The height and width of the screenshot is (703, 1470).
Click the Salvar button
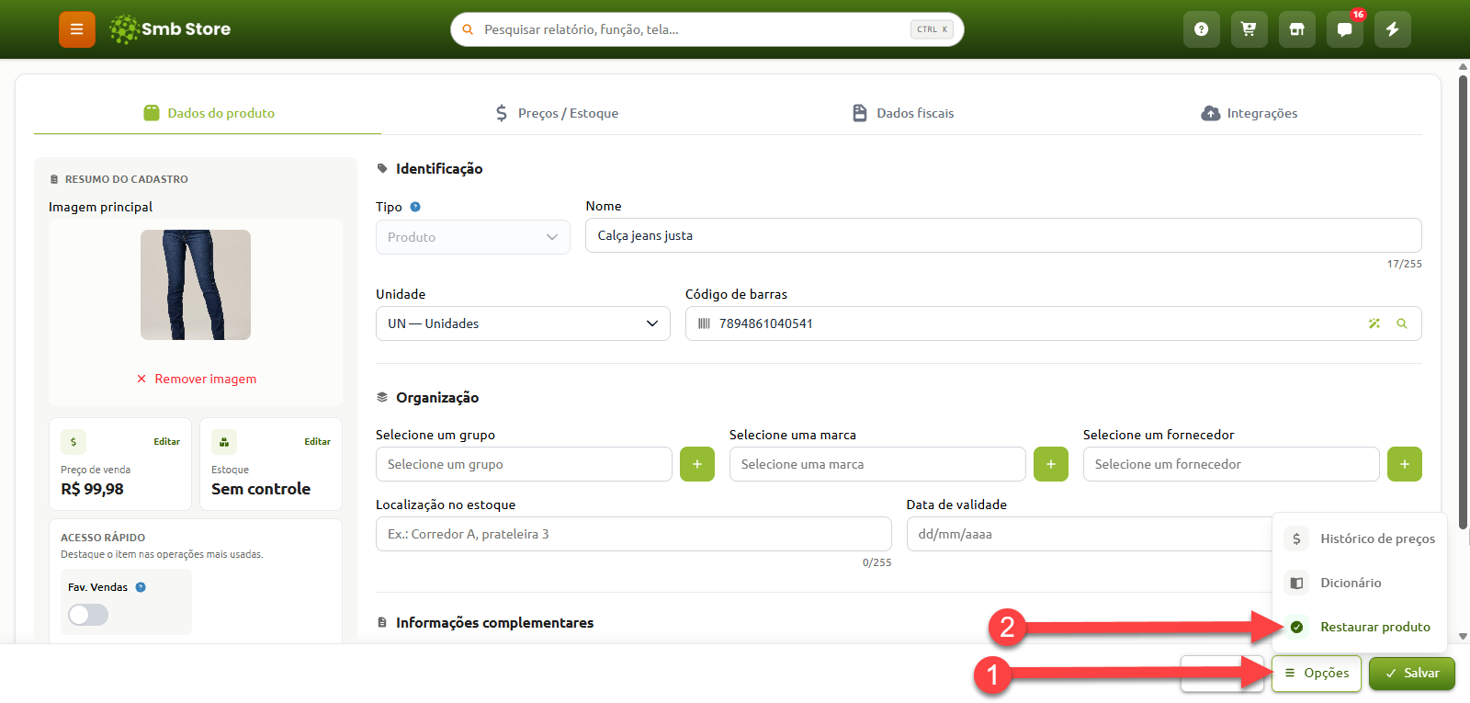click(1412, 674)
